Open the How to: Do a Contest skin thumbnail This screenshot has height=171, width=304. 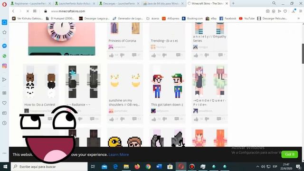click(41, 82)
